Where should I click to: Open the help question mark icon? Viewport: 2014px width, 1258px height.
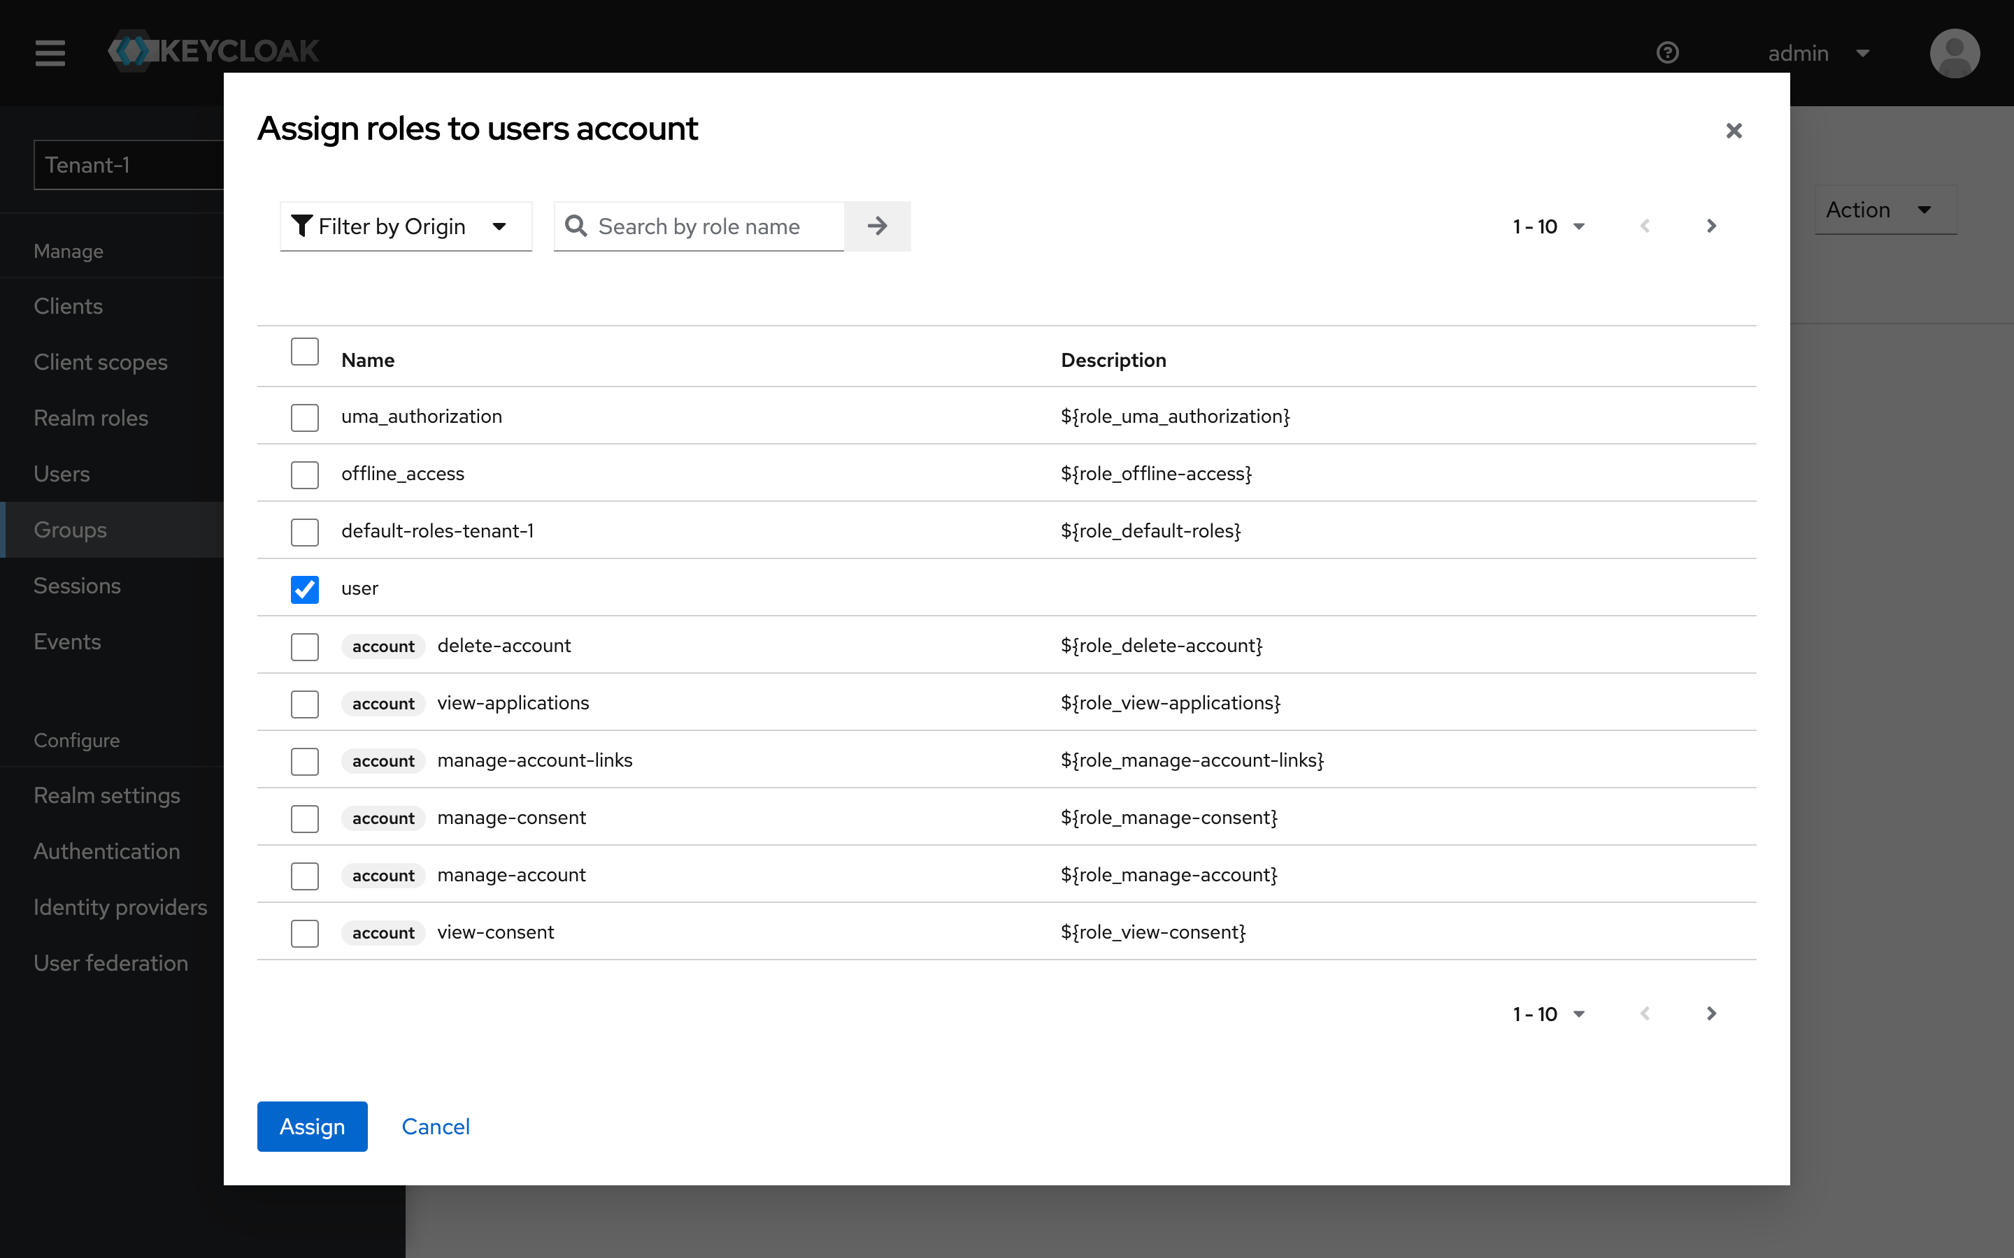point(1668,52)
